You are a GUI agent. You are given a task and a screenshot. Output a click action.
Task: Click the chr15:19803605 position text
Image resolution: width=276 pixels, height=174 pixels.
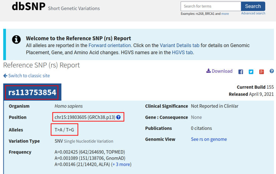click(x=71, y=117)
